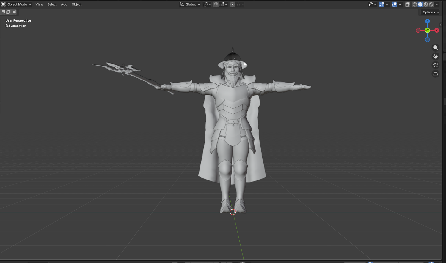Switch to rendered viewport shading
446x263 pixels.
[431, 4]
